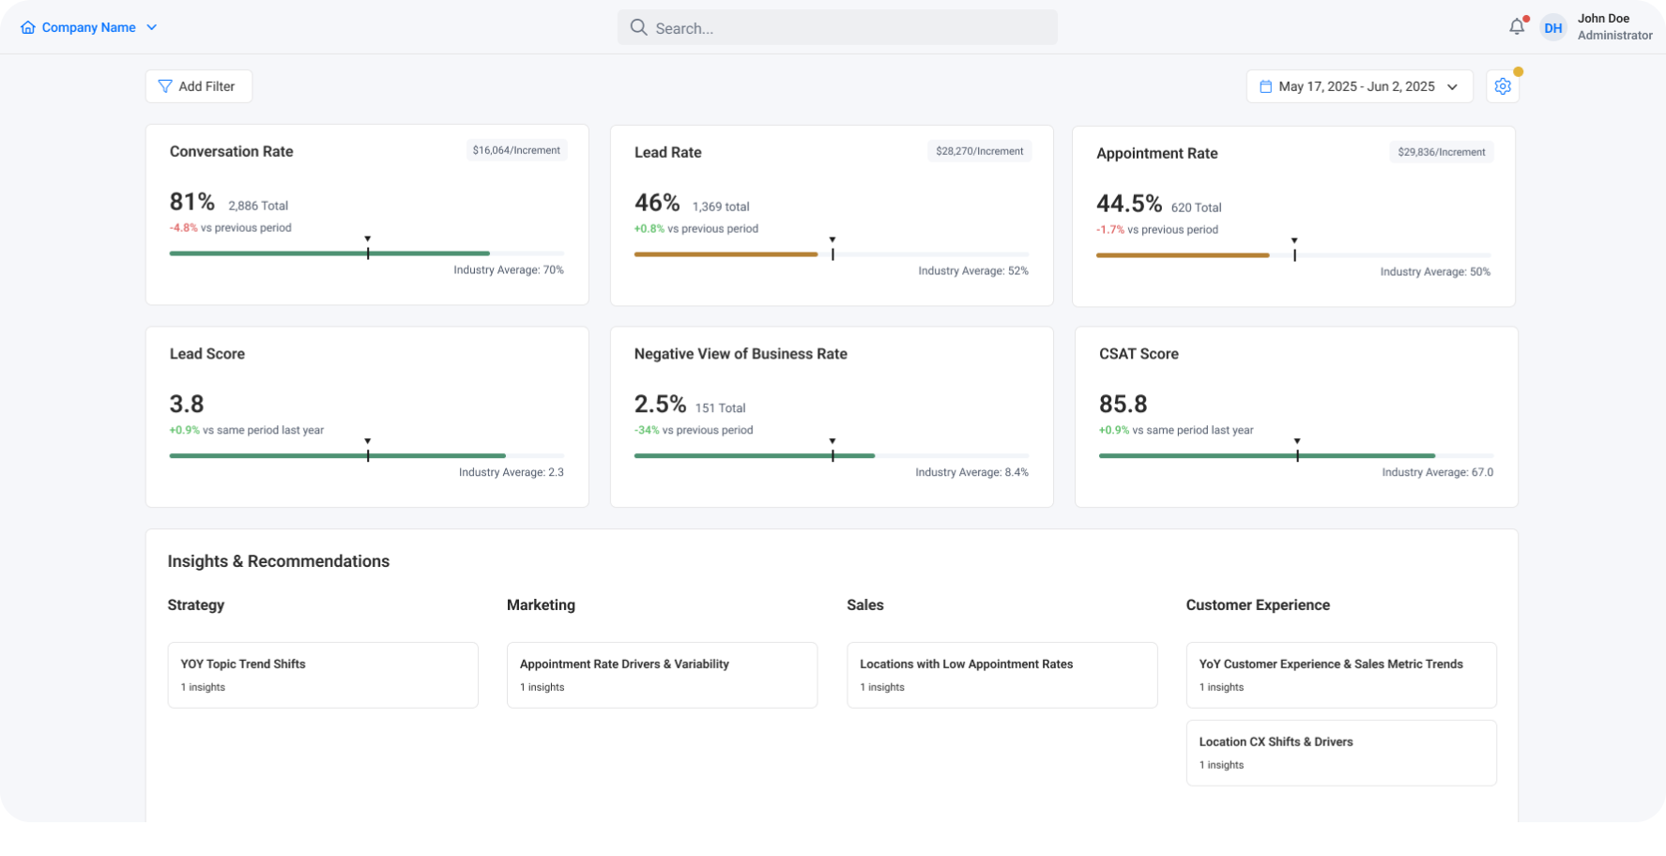The height and width of the screenshot is (856, 1666).
Task: Click the $16,064/Increment badge
Action: (516, 150)
